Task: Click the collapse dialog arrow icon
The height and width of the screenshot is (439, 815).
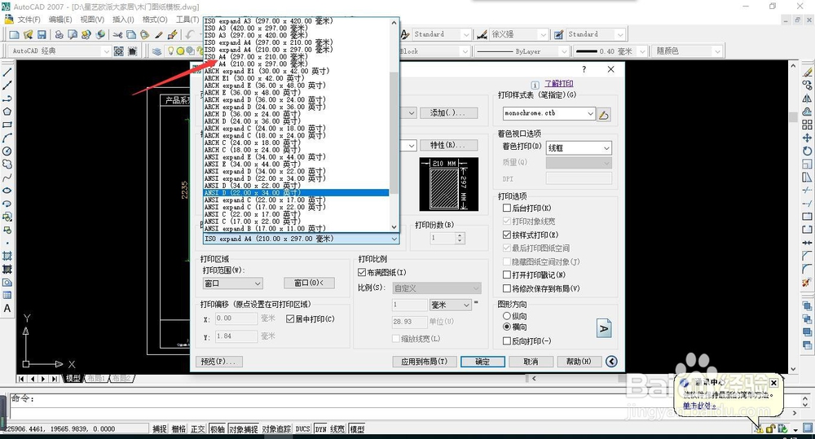Action: (x=612, y=362)
